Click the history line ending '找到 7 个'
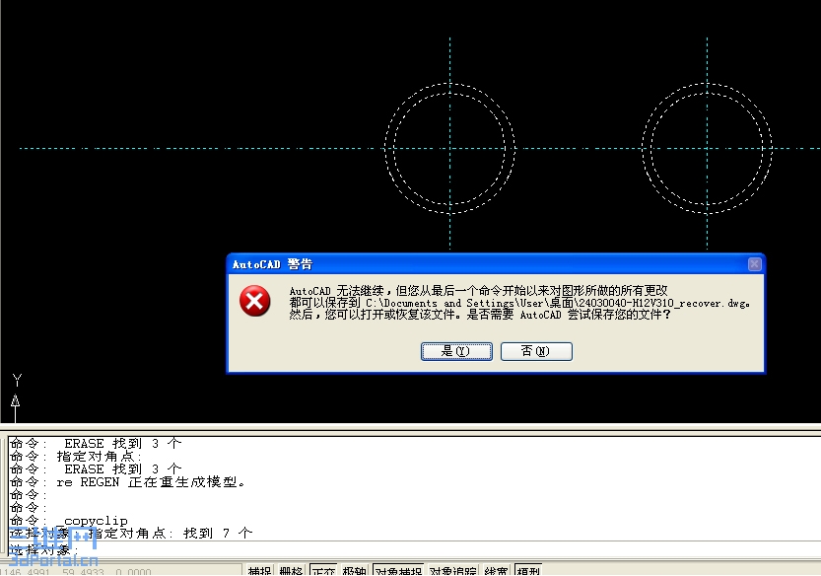Viewport: 821px width, 576px height. [x=131, y=533]
